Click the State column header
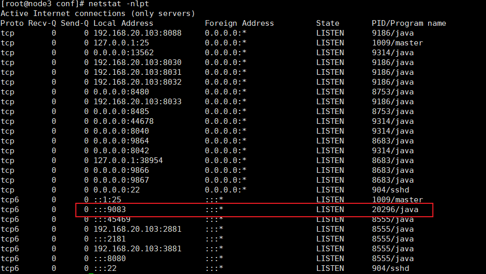 click(328, 23)
